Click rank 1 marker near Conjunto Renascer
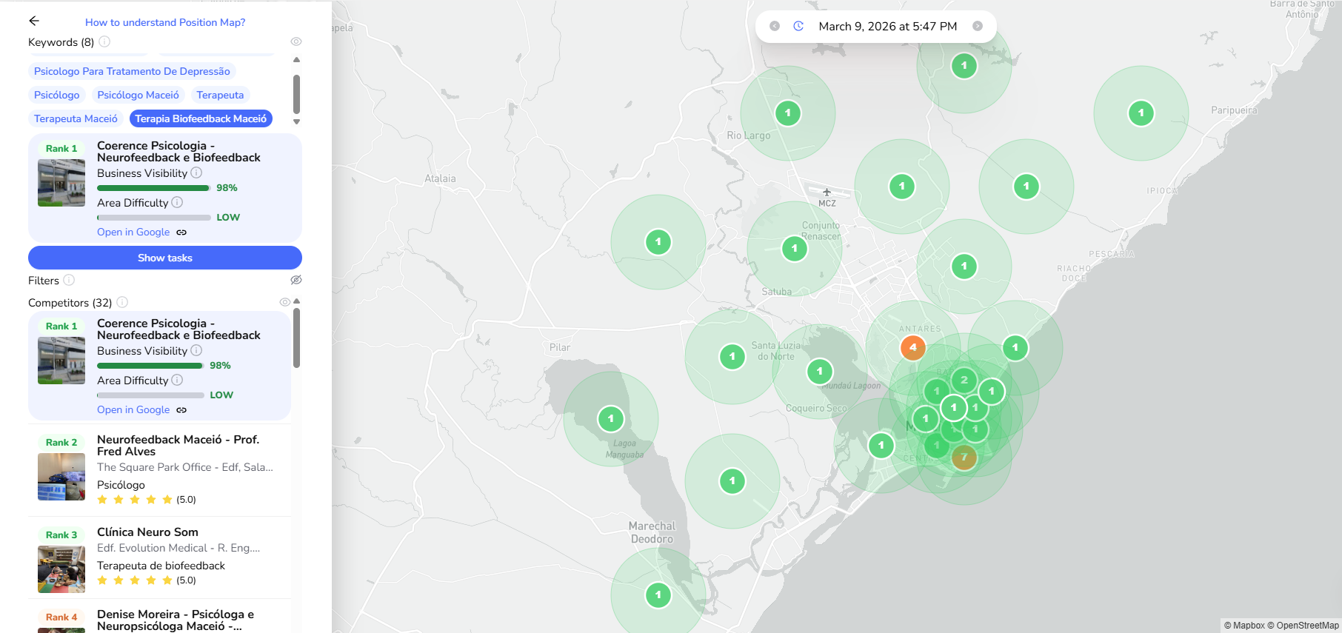Image resolution: width=1342 pixels, height=633 pixels. tap(795, 249)
